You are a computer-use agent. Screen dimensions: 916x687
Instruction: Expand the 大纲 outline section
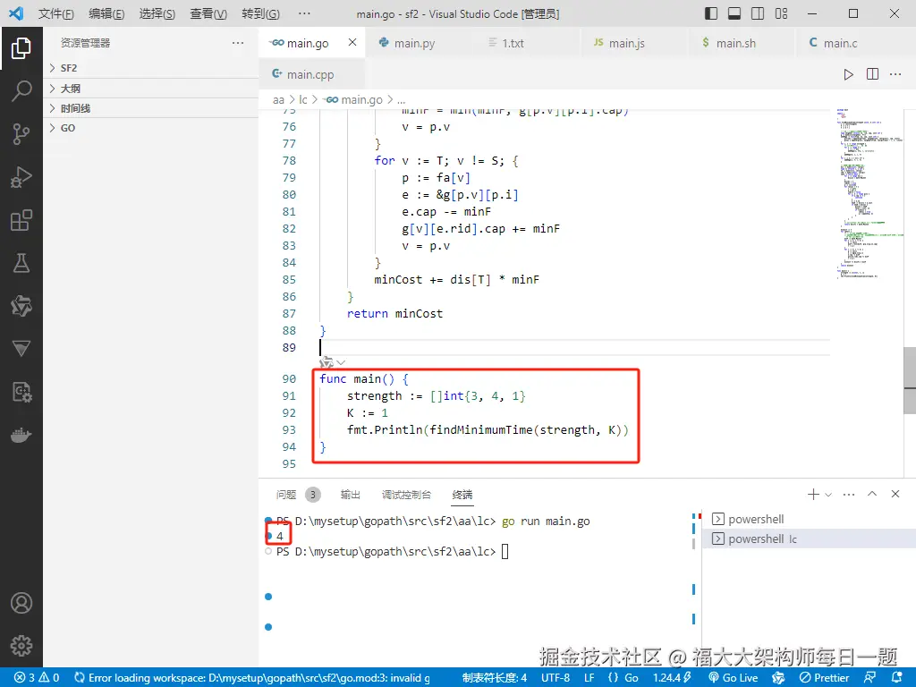tap(150, 89)
